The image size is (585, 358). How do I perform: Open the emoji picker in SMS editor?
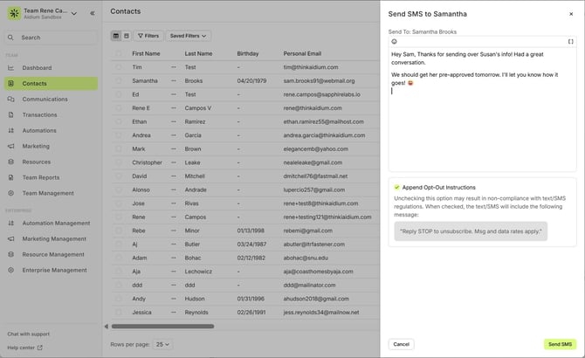tap(394, 41)
